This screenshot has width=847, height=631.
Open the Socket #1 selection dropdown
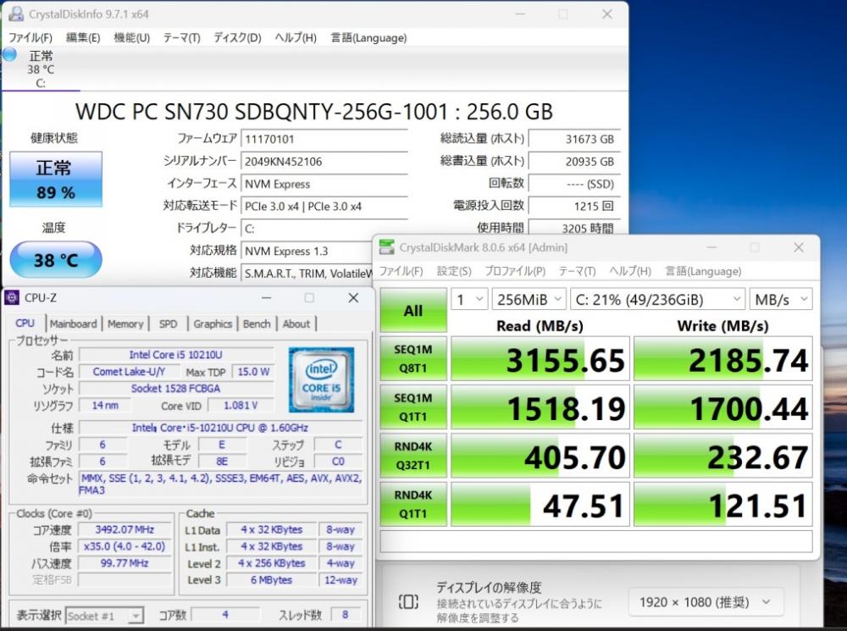[x=104, y=616]
